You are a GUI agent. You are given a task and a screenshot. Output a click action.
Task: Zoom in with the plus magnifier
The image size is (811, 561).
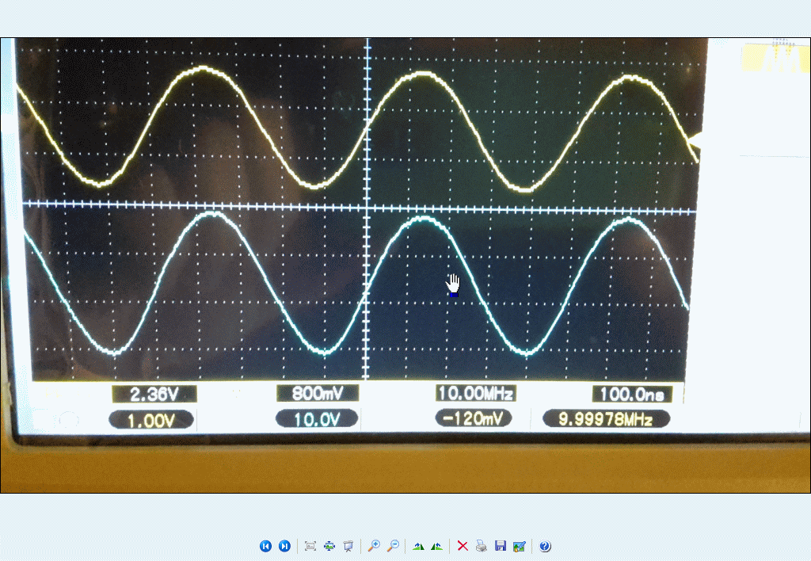point(373,546)
